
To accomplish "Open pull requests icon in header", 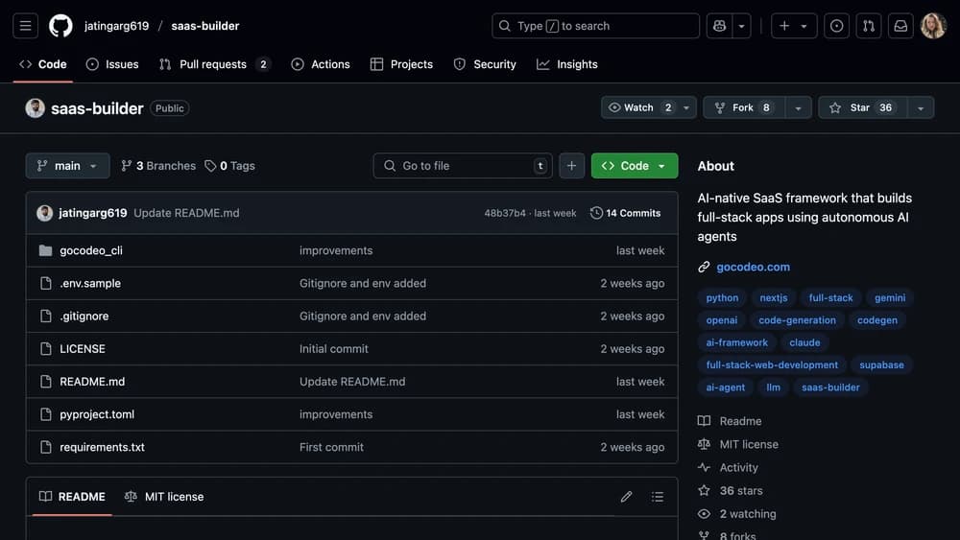I will click(x=868, y=26).
